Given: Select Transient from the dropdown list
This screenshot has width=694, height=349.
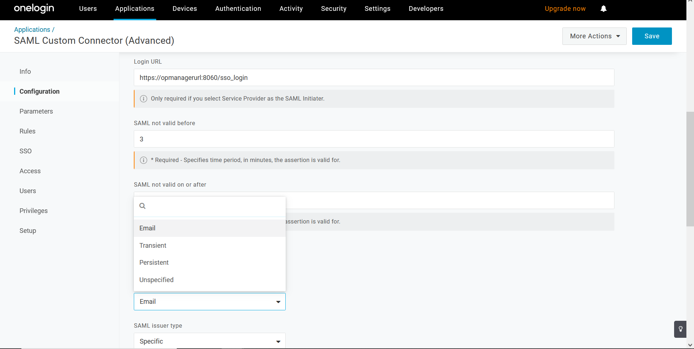Looking at the screenshot, I should click(x=153, y=246).
